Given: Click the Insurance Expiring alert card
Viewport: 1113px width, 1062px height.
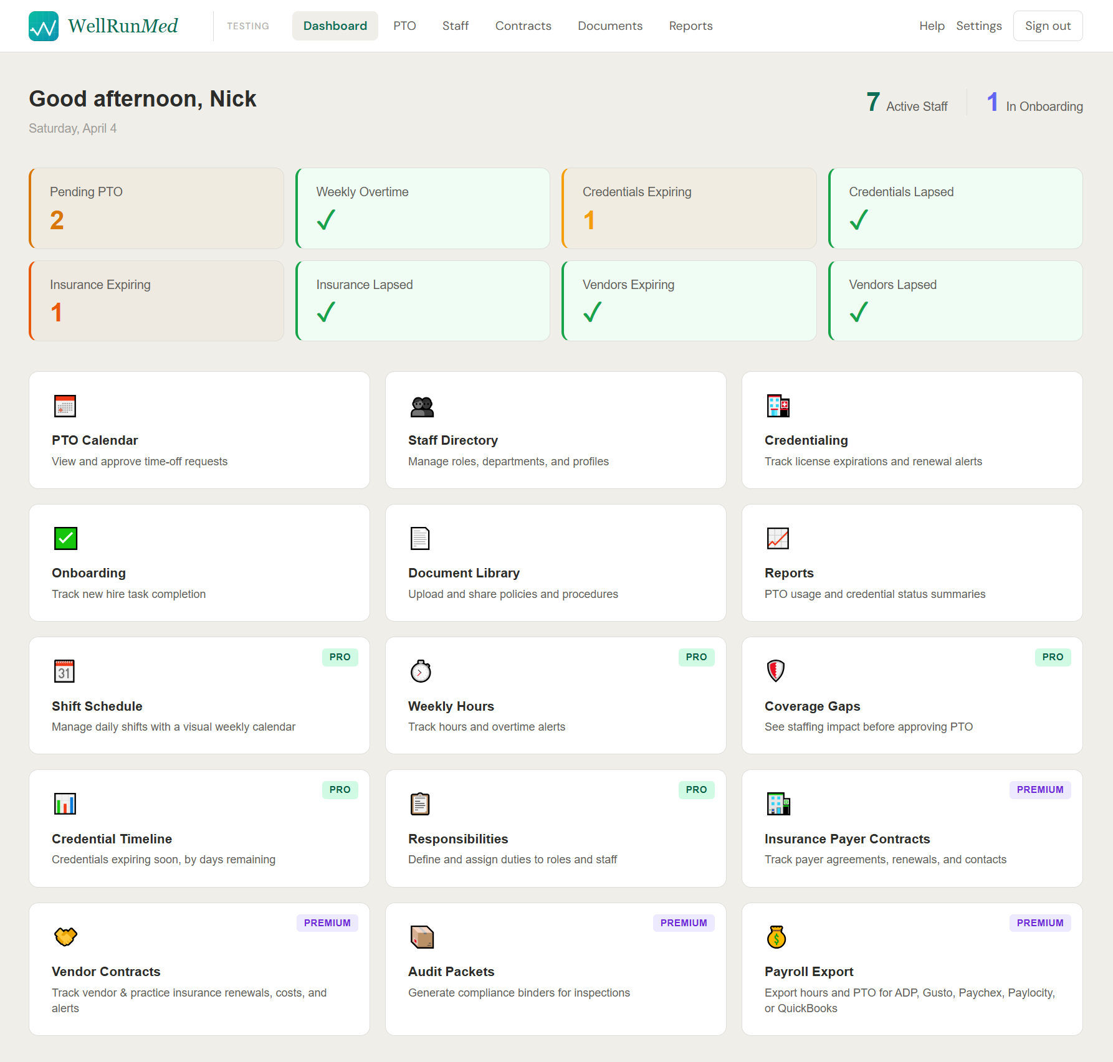Looking at the screenshot, I should [156, 300].
